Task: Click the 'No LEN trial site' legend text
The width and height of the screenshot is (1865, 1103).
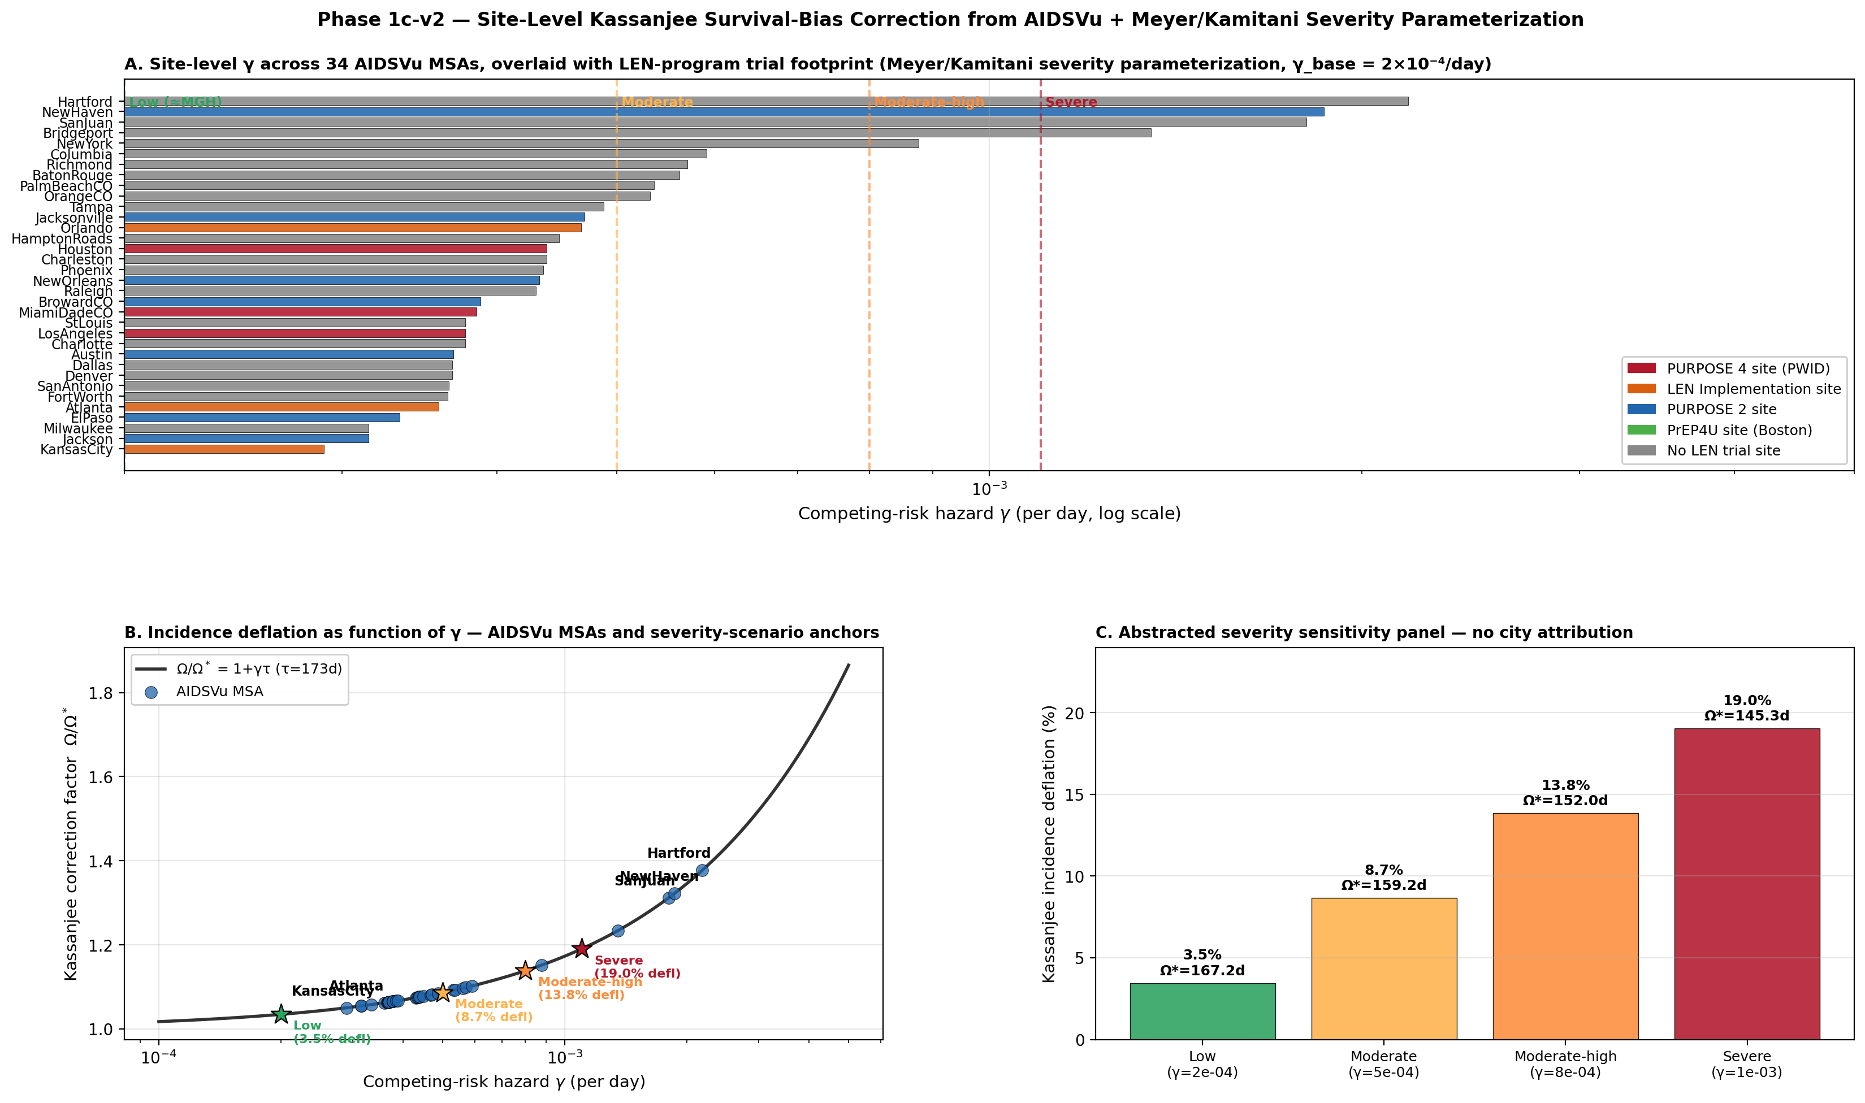Action: [x=1724, y=450]
